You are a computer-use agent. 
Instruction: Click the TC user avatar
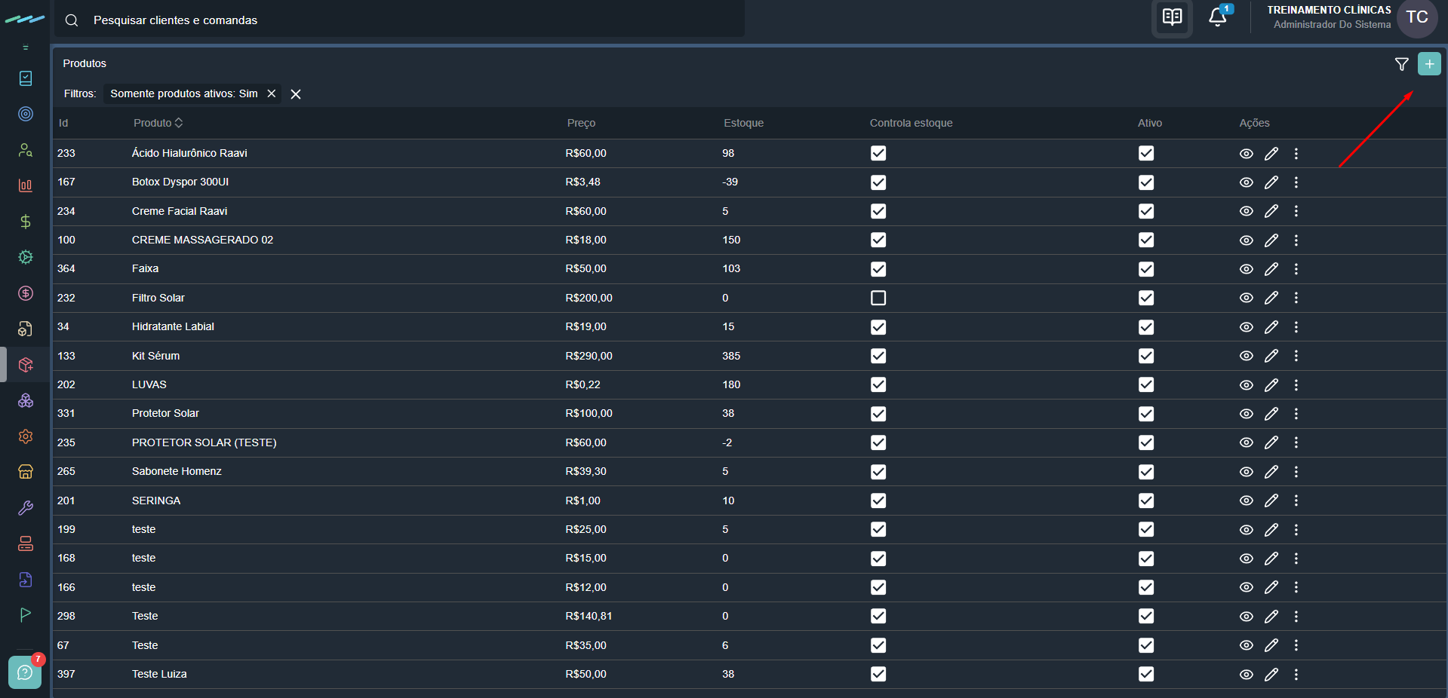pos(1417,17)
